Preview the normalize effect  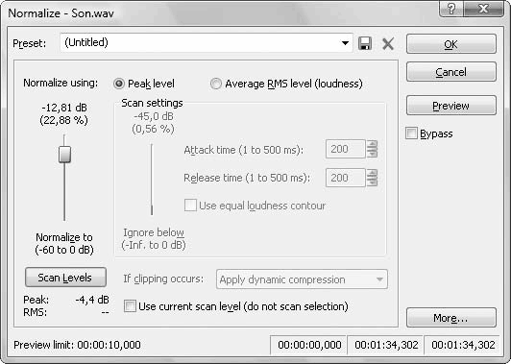click(x=451, y=106)
